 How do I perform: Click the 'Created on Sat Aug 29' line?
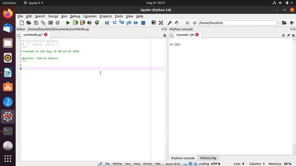pos(51,51)
